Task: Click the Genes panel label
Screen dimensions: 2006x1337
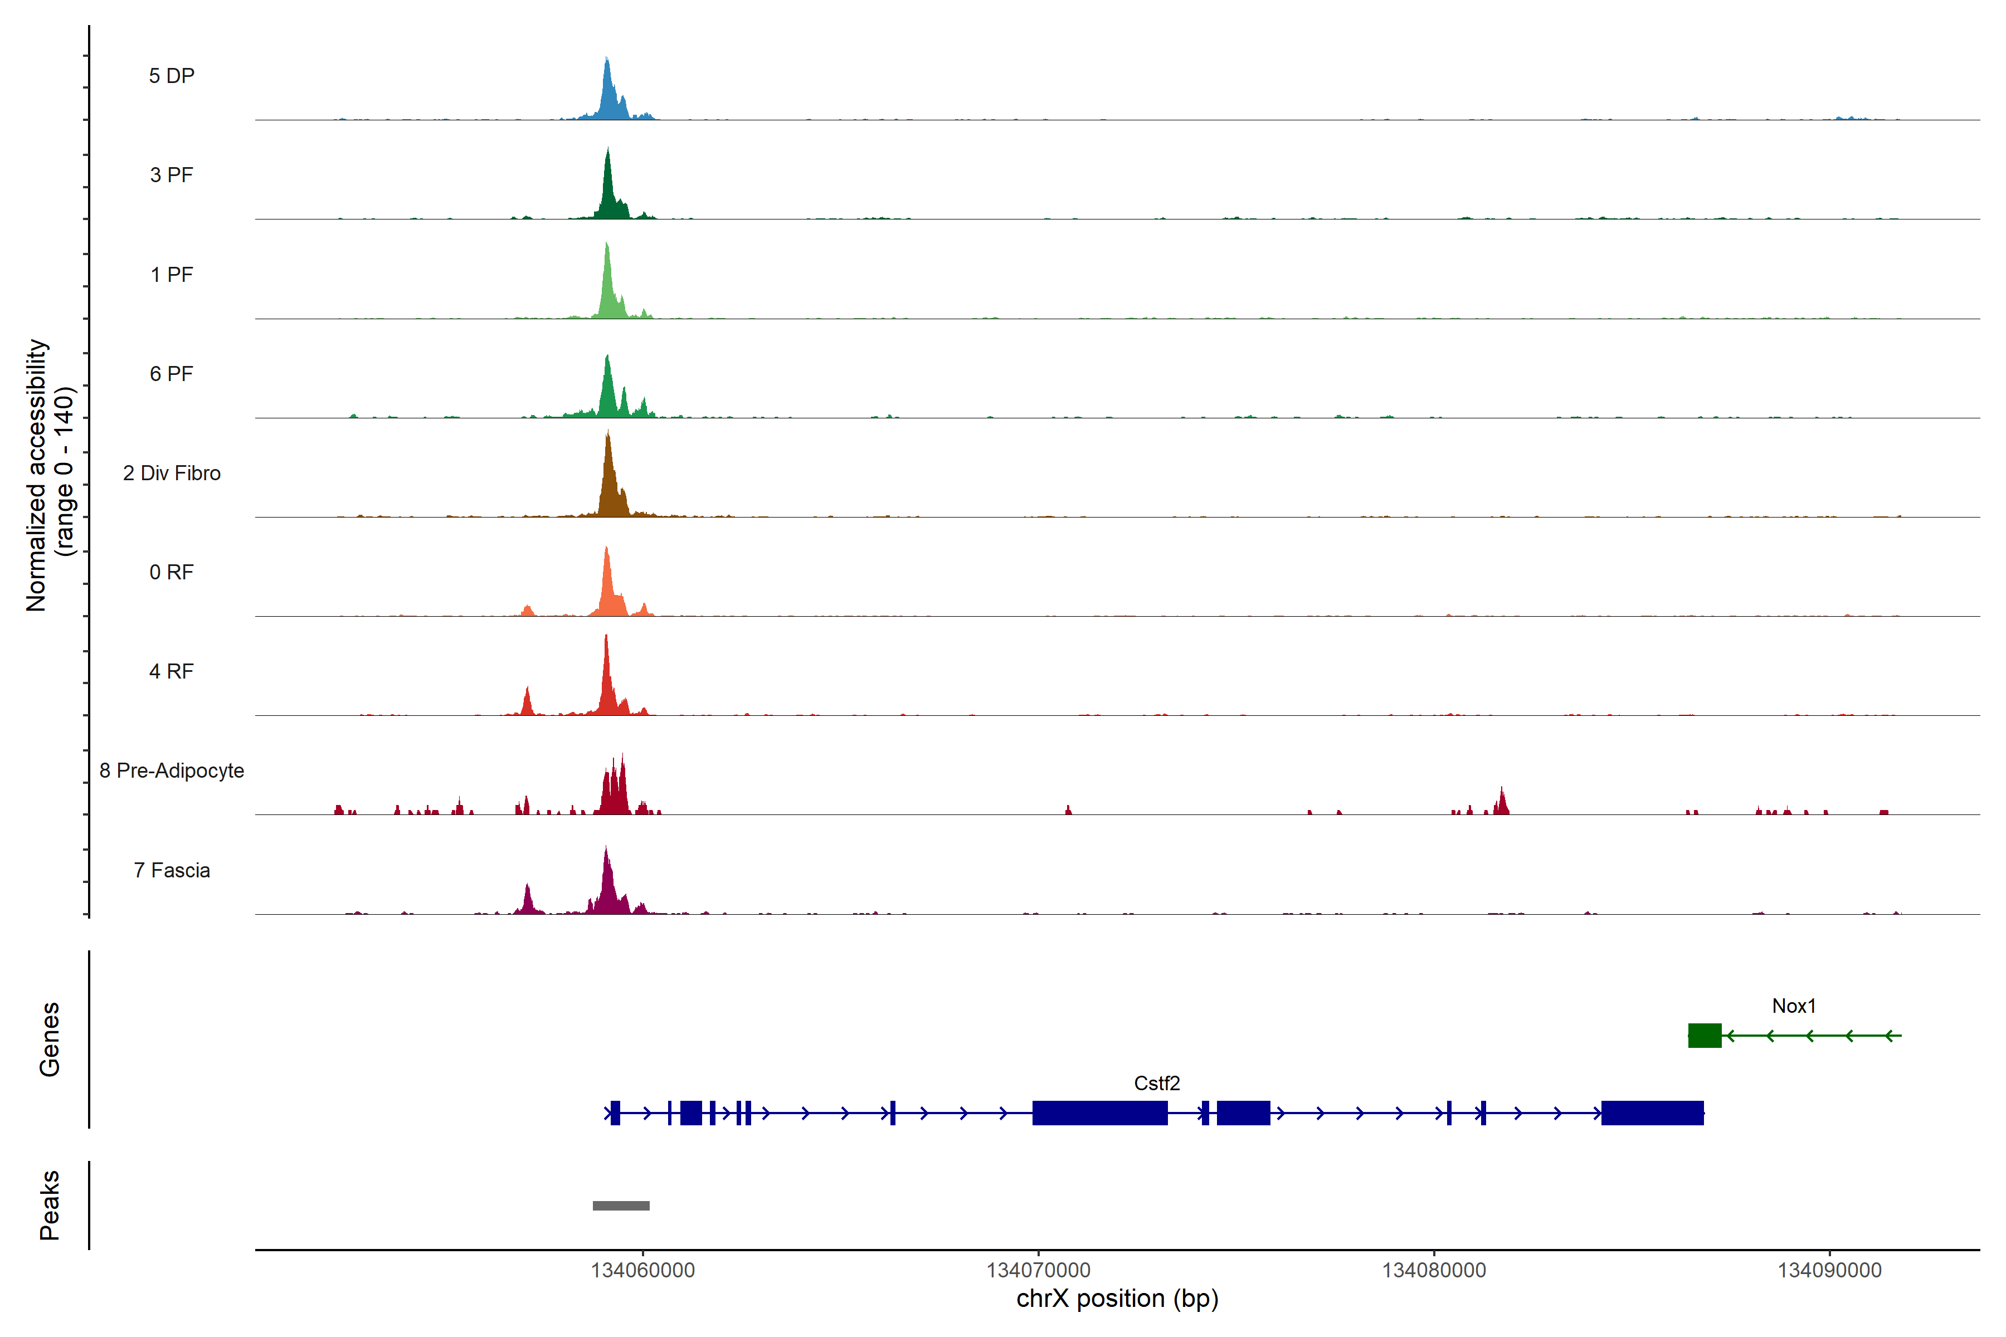Action: [50, 1040]
